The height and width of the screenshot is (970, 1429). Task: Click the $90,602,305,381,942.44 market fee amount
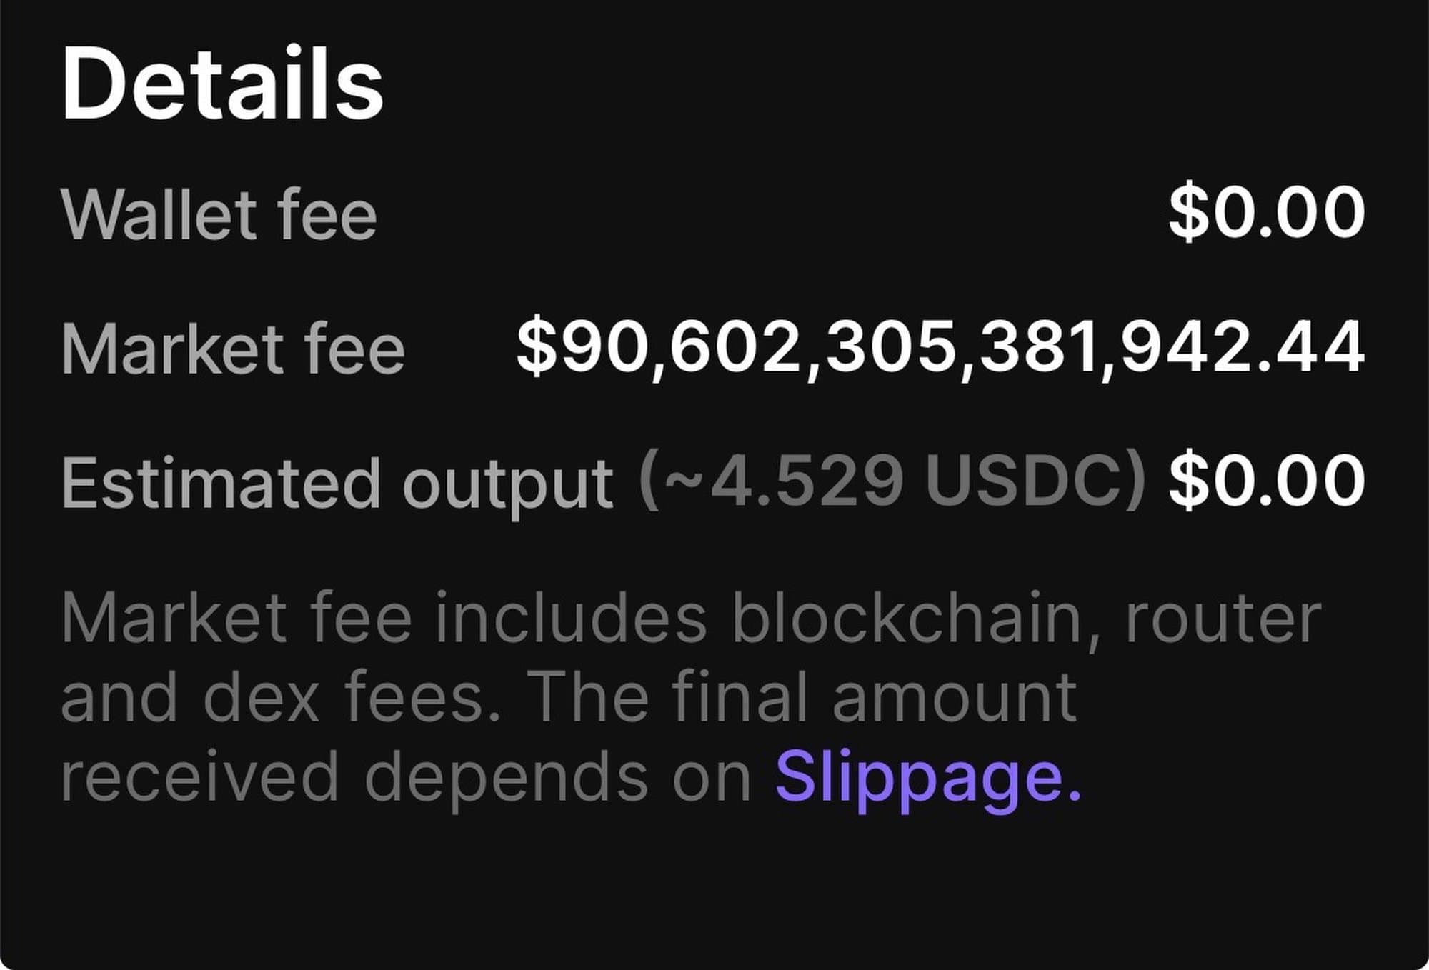coord(940,348)
